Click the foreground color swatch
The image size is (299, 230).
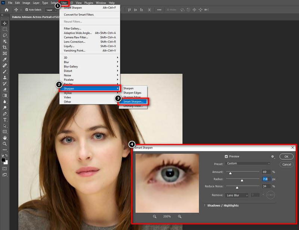[x=3, y=160]
